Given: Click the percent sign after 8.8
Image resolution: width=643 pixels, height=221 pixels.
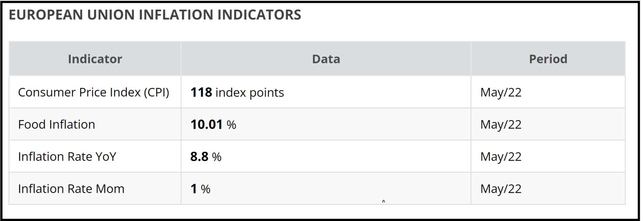Looking at the screenshot, I should [x=217, y=157].
